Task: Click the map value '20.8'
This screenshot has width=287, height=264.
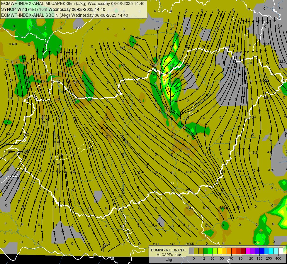Action: [x=156, y=244]
